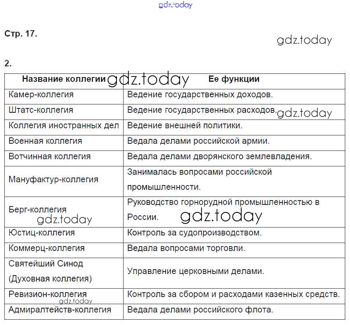This screenshot has height=326, width=350.
Task: Select the "Мануфактур-коллегия" cell
Action: tap(53, 179)
